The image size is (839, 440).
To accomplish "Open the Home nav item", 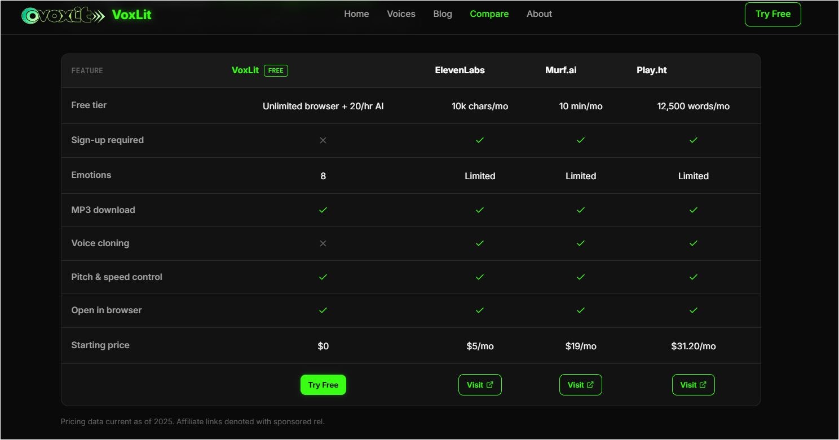I will (x=356, y=14).
